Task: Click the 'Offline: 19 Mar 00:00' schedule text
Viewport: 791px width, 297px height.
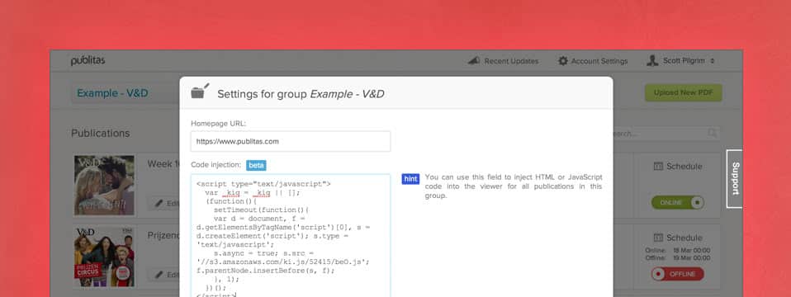Action: [678, 257]
